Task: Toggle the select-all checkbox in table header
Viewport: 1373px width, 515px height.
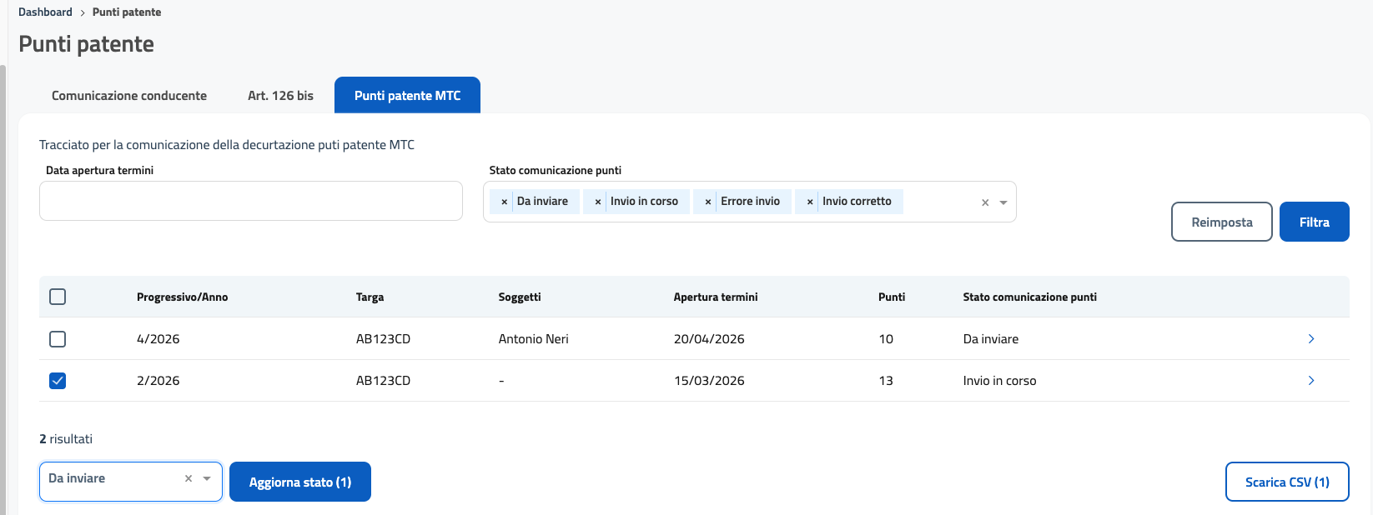Action: pos(58,297)
